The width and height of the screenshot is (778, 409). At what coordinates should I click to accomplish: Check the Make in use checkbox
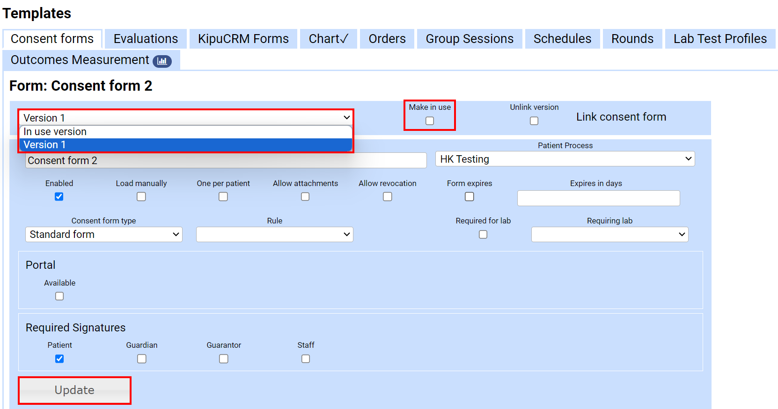click(430, 121)
